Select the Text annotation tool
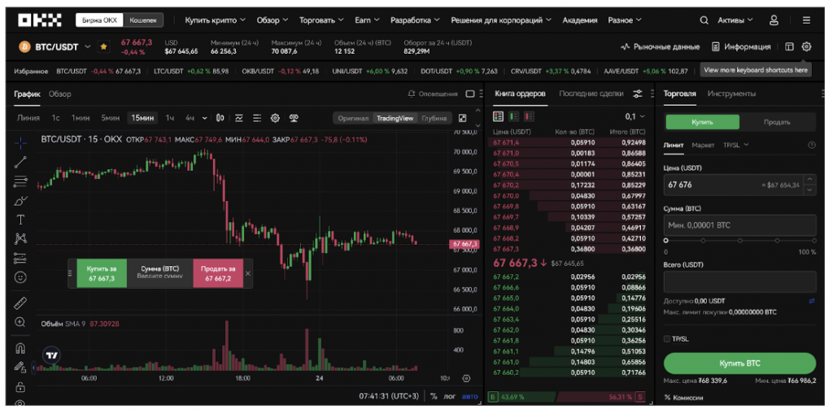 (x=20, y=220)
